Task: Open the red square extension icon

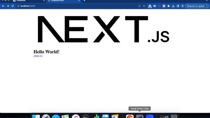Action: tap(164, 6)
